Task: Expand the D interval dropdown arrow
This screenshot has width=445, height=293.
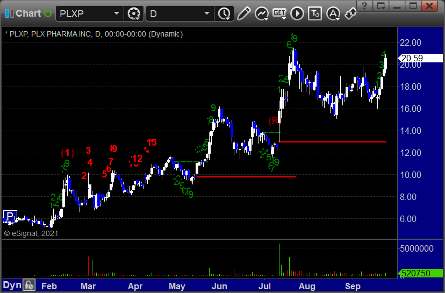Action: pos(207,13)
